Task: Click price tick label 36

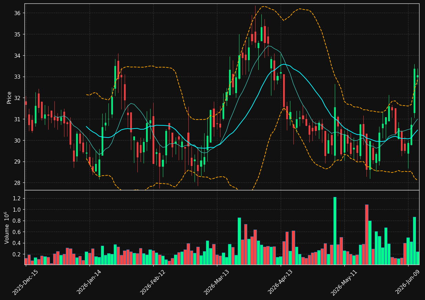Action: pyautogui.click(x=18, y=13)
